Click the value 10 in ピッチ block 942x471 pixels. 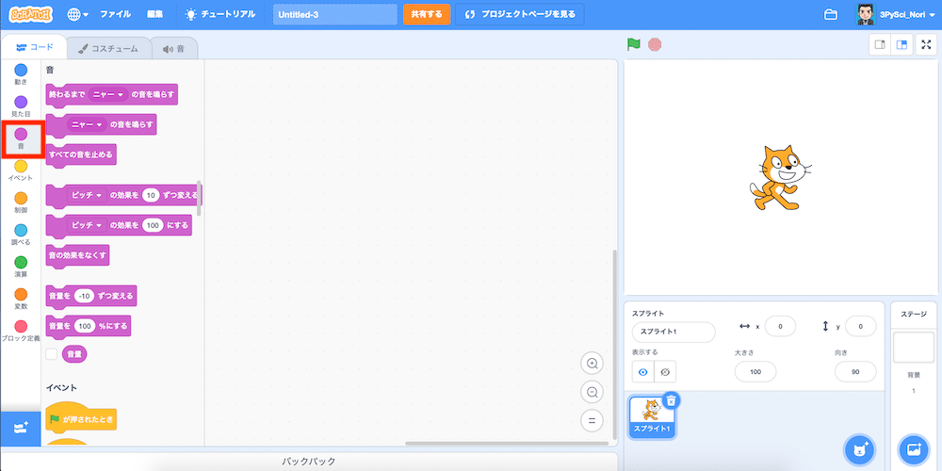tap(152, 195)
